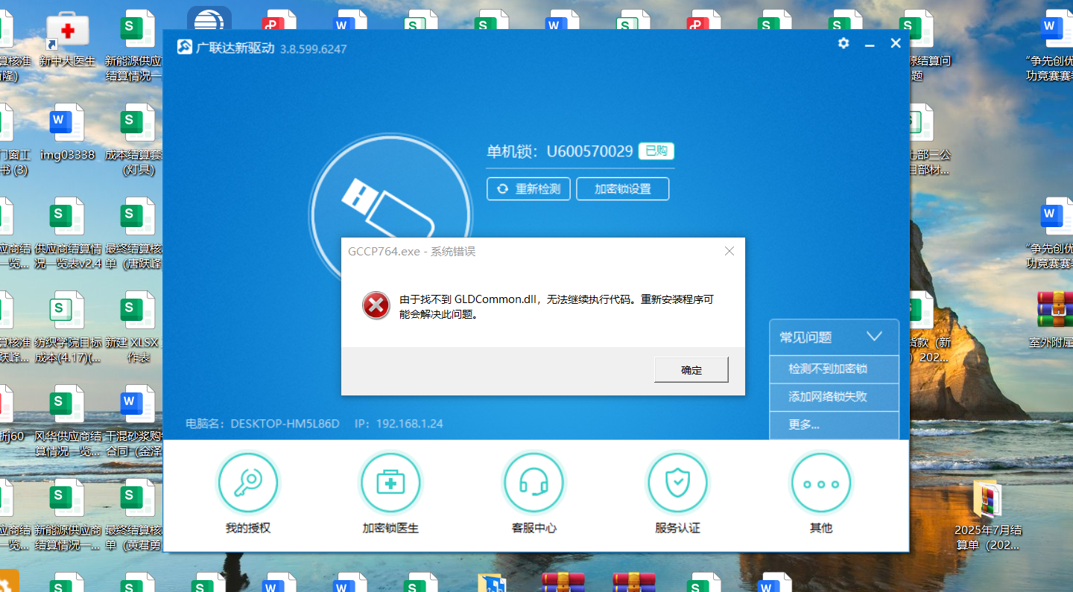Select 干混砂浆购销合同 Word document icon
Image resolution: width=1073 pixels, height=592 pixels.
(x=136, y=421)
